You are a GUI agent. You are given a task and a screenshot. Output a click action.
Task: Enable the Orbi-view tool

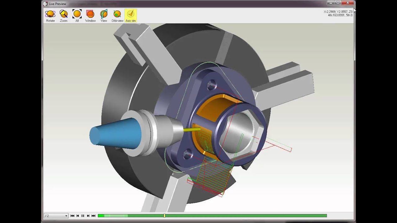coord(117,16)
